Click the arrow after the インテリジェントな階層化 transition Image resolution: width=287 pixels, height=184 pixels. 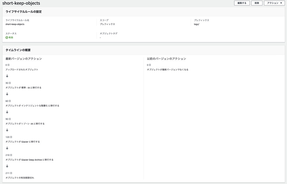point(7,112)
